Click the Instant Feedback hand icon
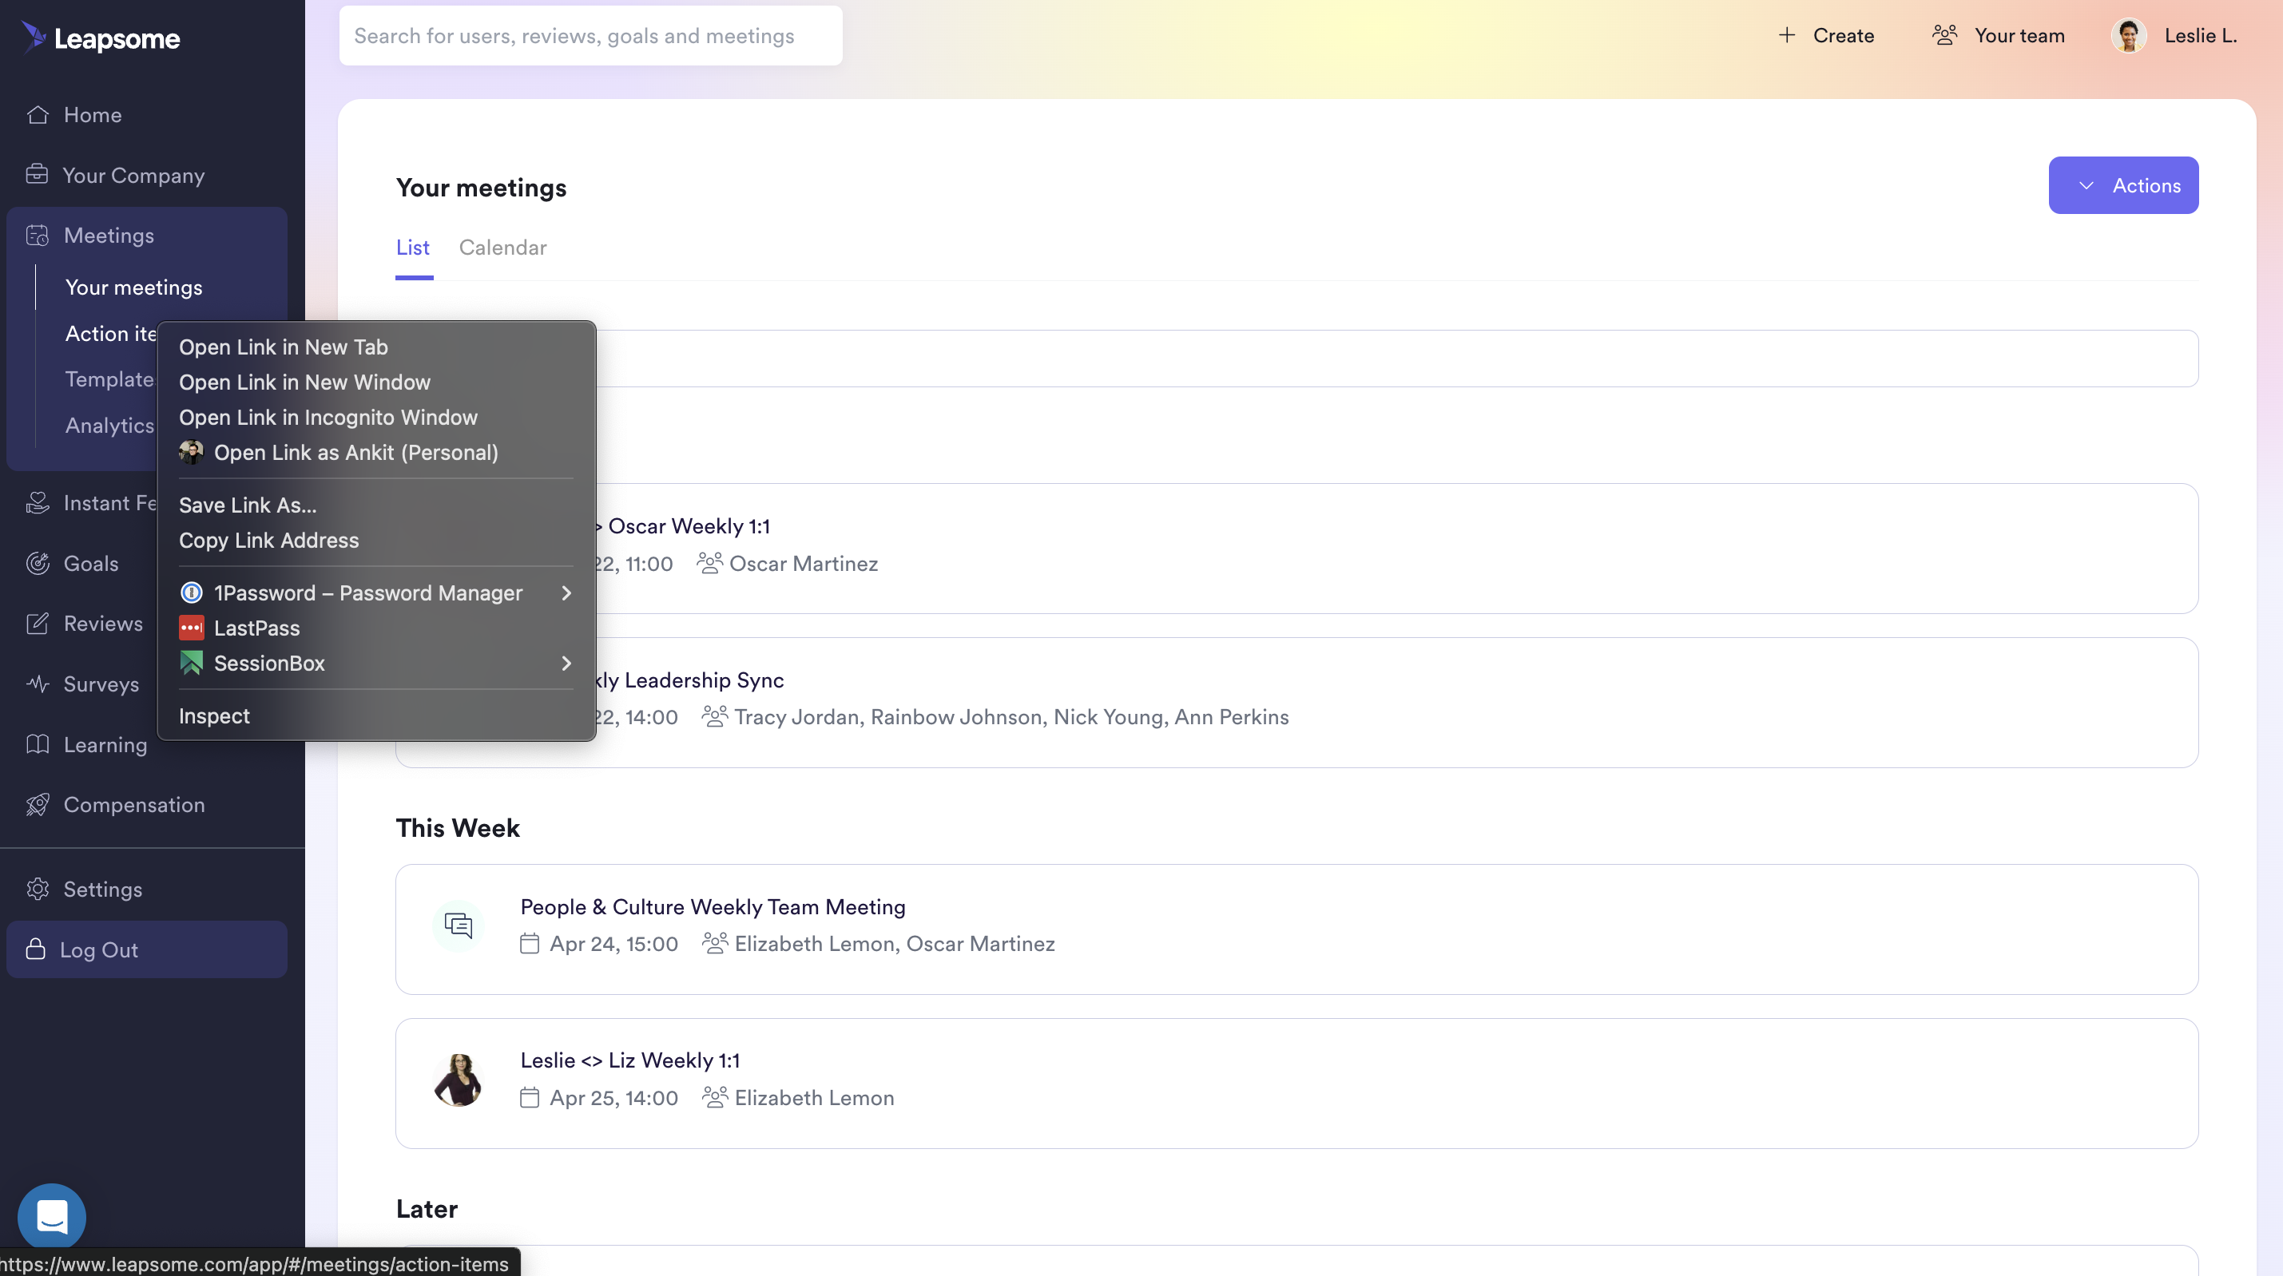 click(38, 502)
